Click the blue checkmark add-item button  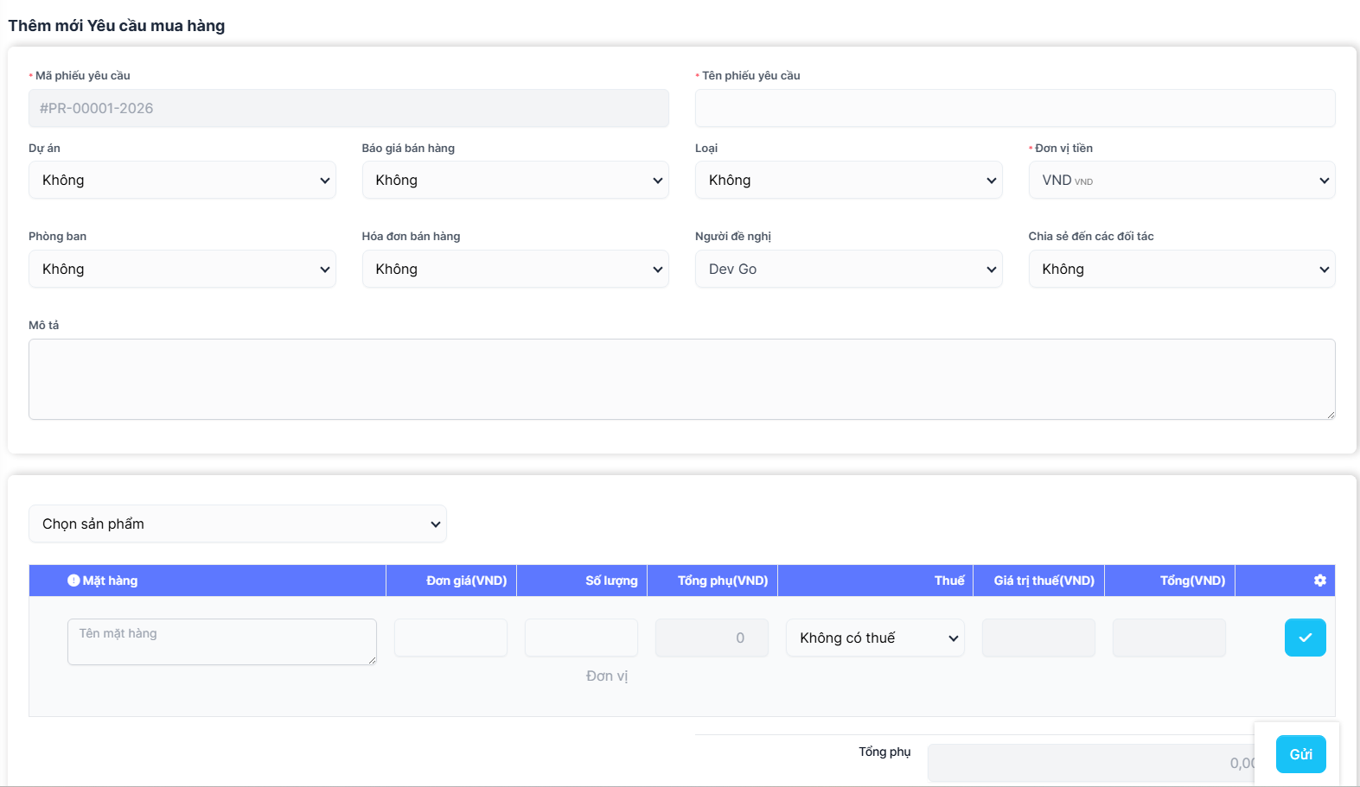(1305, 638)
